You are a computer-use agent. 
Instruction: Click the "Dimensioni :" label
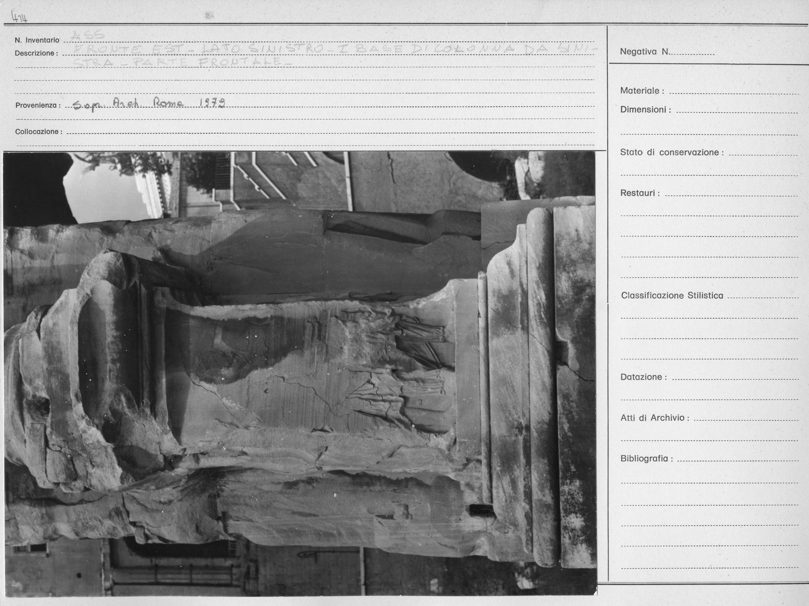coord(646,110)
